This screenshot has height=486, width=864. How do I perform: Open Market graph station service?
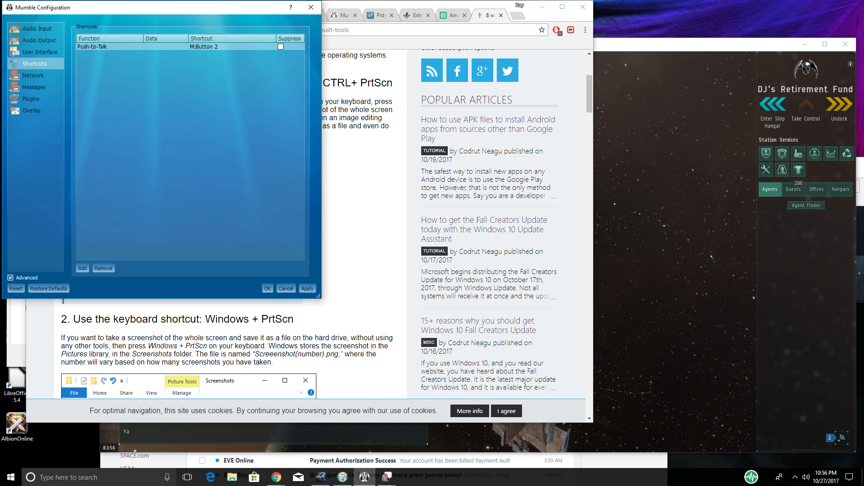830,153
